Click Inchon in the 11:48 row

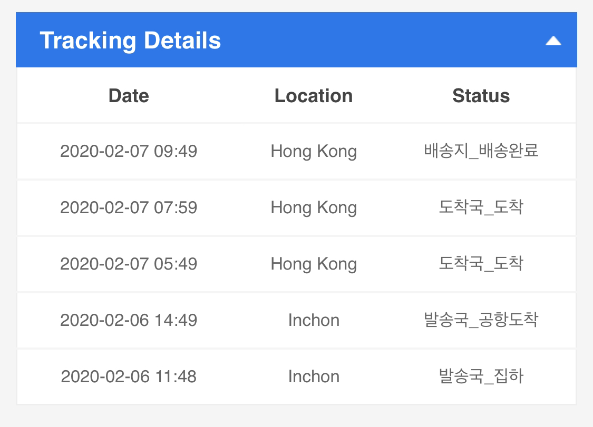click(314, 376)
